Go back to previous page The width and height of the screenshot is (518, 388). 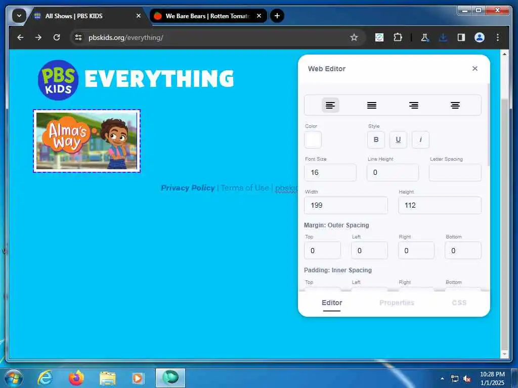tap(20, 37)
